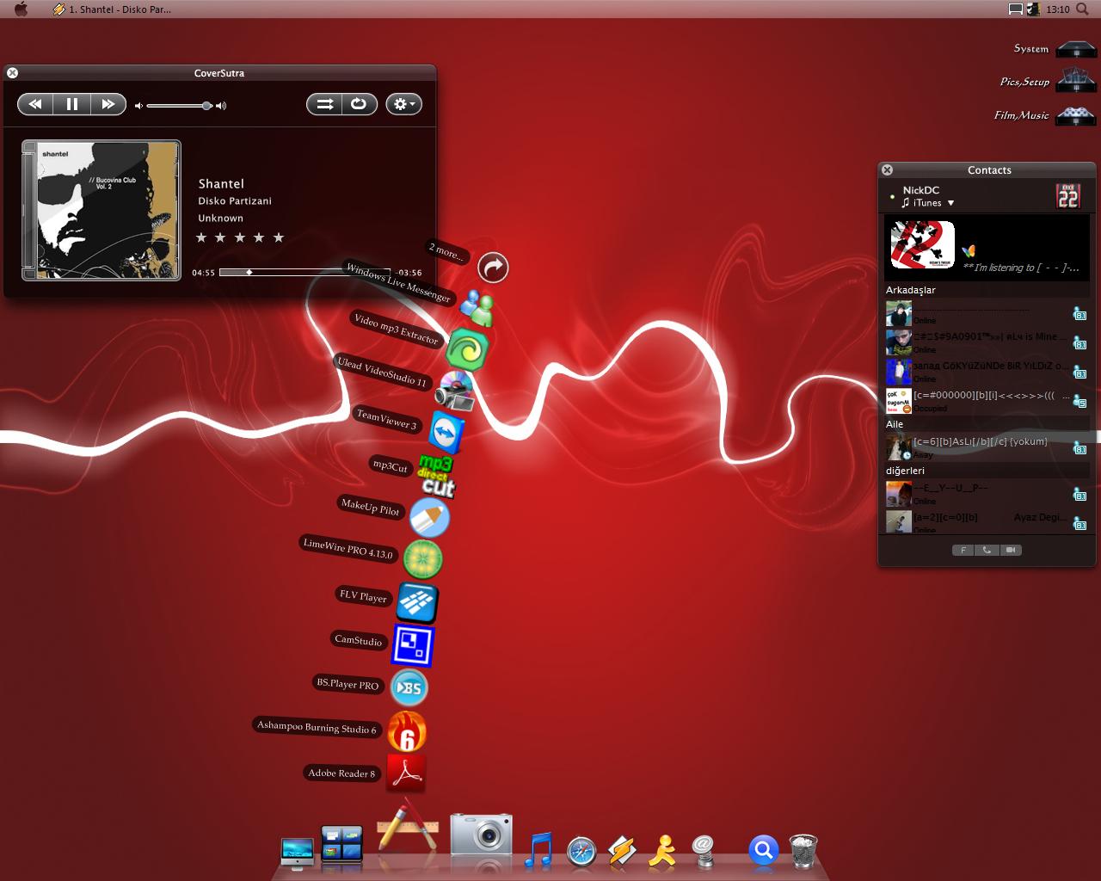Open the iTunes music note dock icon

[538, 849]
